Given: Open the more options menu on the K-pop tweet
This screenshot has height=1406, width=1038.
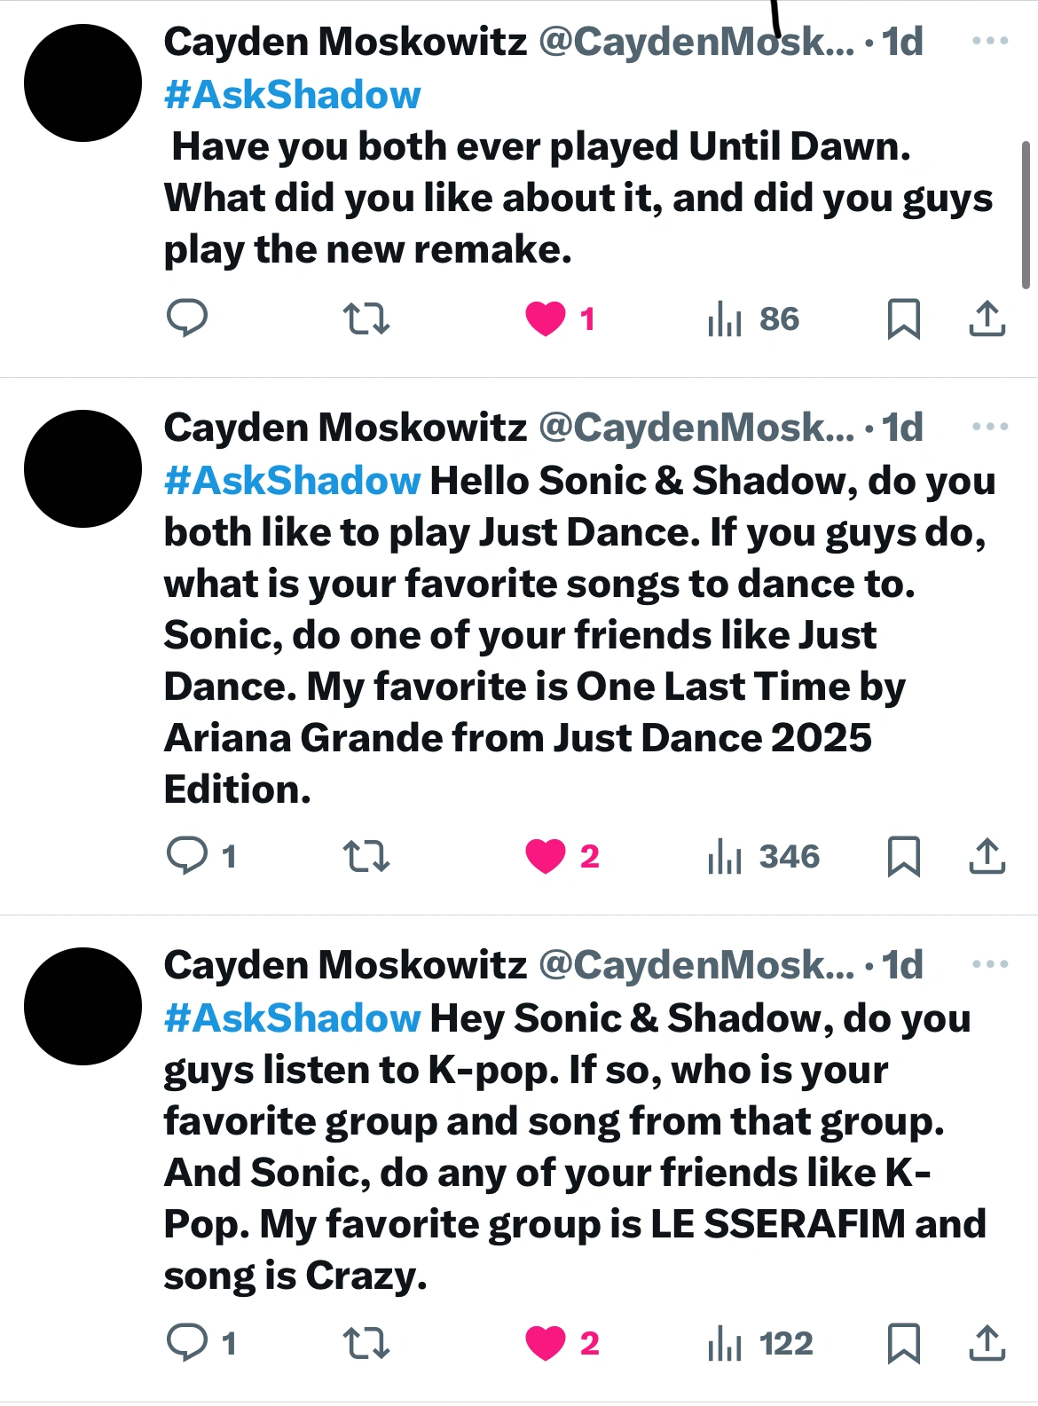Looking at the screenshot, I should [x=987, y=963].
